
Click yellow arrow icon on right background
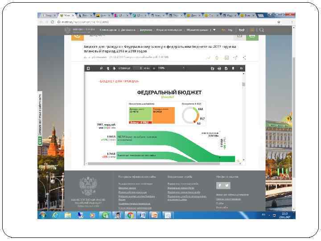[289, 119]
